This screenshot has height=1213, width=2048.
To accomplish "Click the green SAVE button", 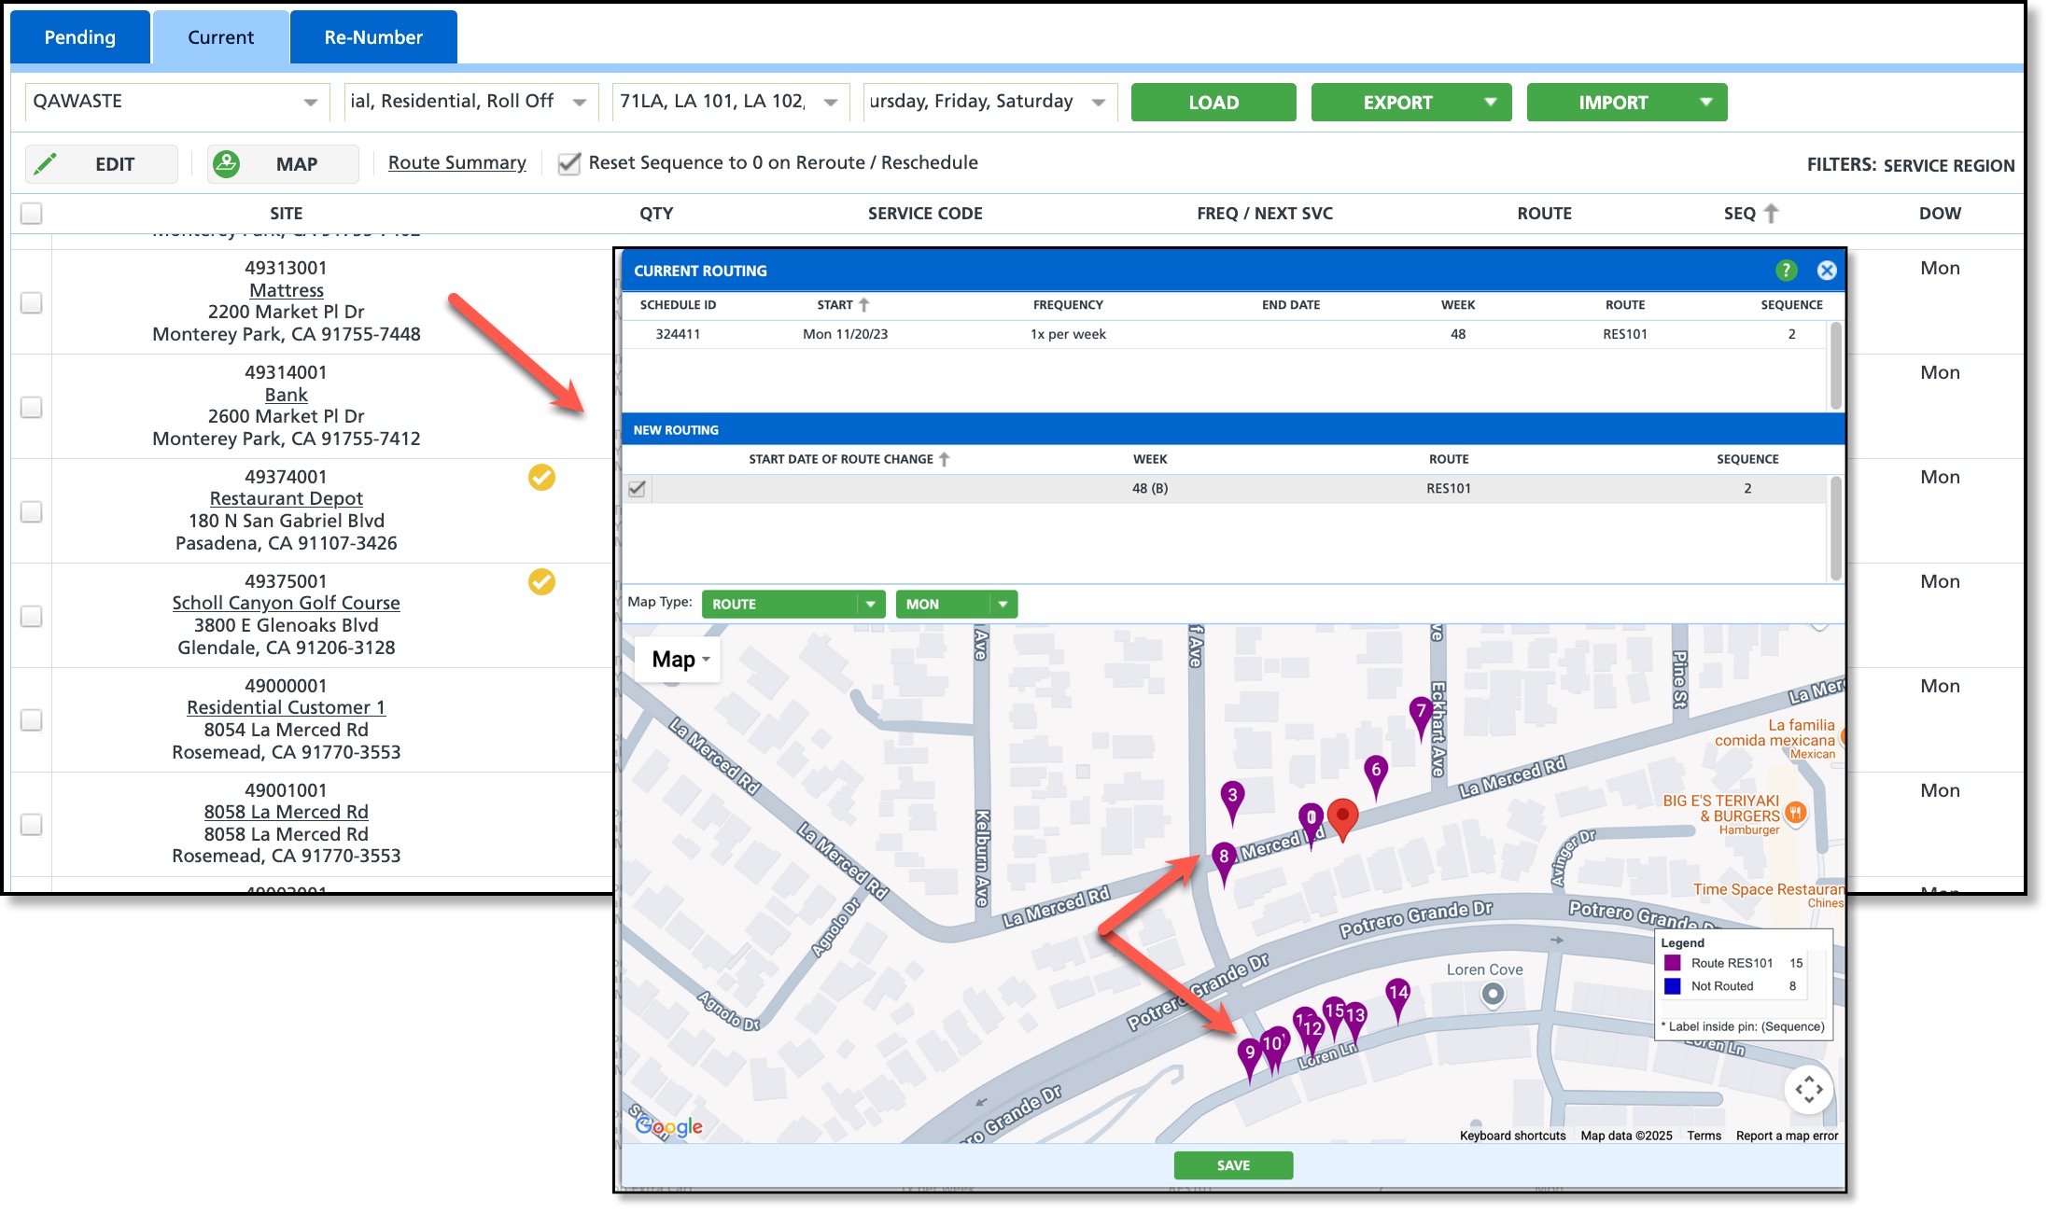I will coord(1232,1165).
